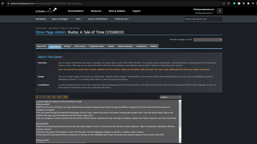Screen dimensions: 257x144
Task: Apply underline with the U formatting button
Action: tap(44, 97)
